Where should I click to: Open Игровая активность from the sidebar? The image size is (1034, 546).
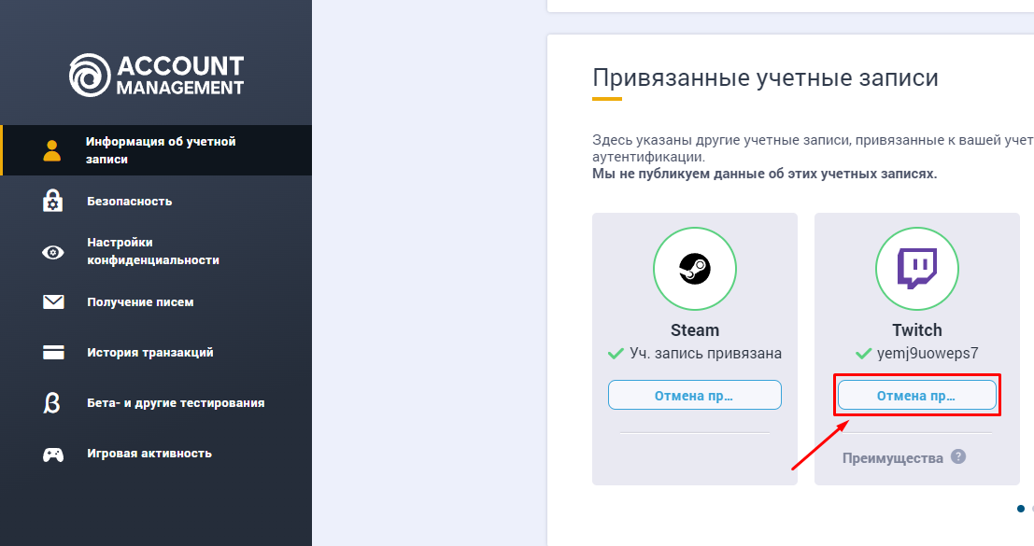coord(149,454)
